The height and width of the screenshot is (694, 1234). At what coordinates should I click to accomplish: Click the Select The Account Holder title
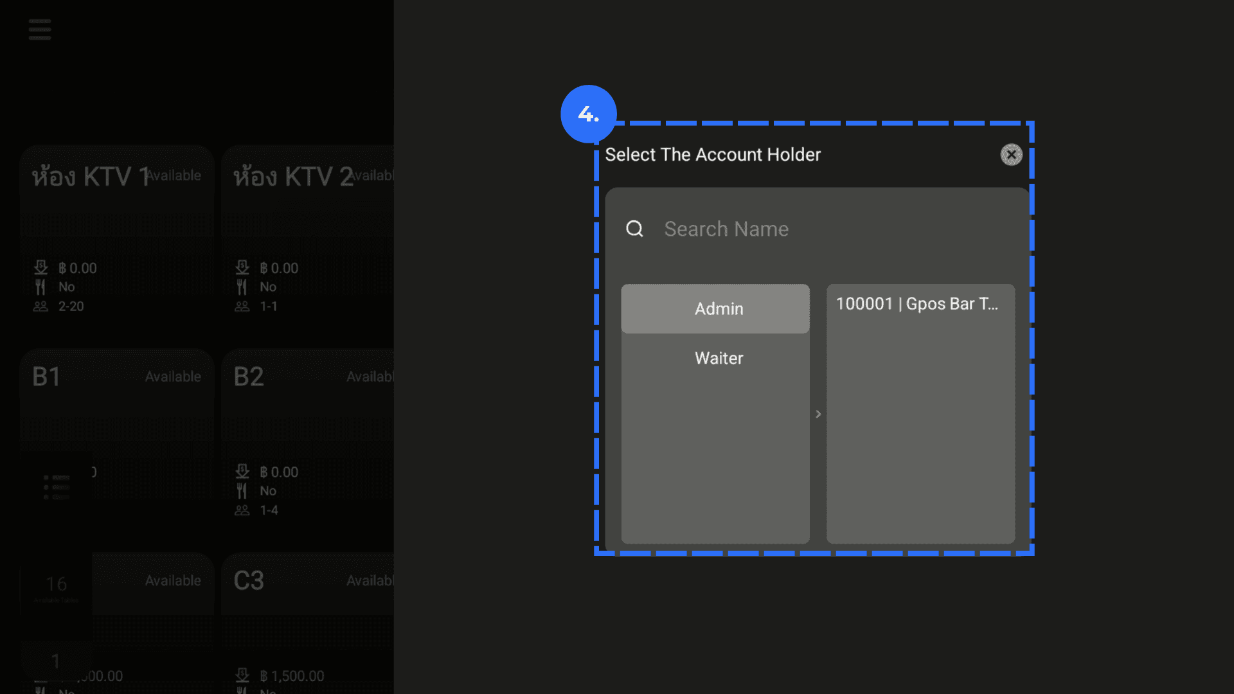[713, 155]
